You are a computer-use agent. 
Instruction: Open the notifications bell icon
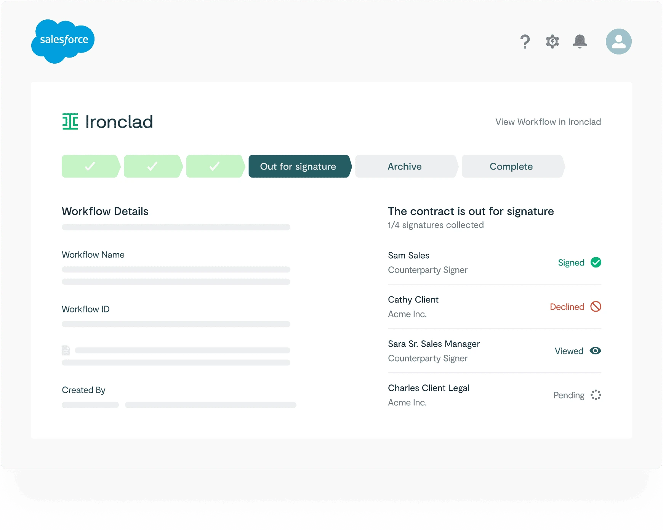[x=580, y=41]
